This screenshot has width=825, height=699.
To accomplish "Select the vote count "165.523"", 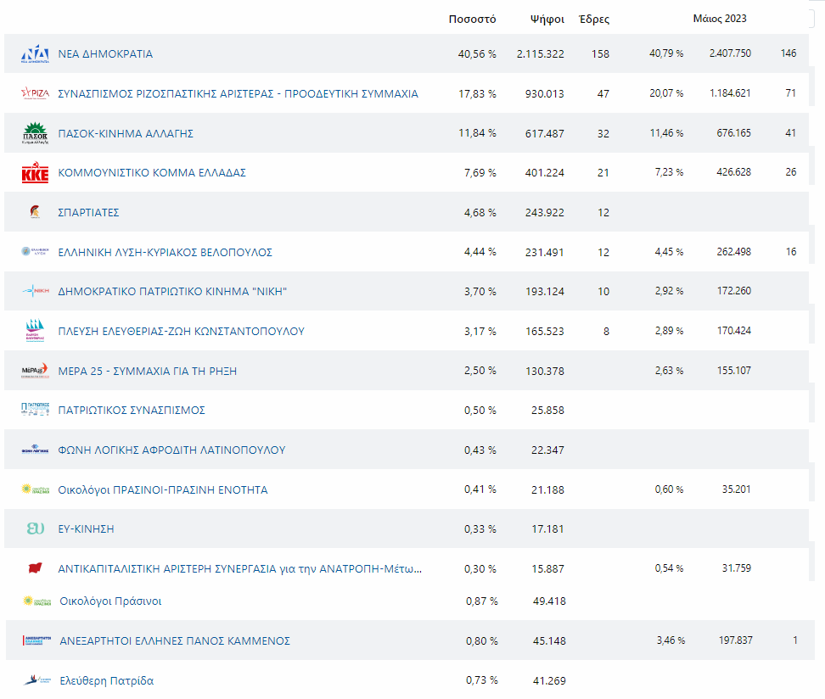I will coord(545,332).
